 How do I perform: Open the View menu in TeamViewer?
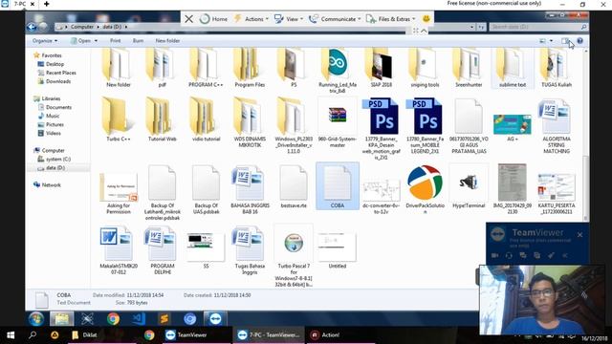click(289, 19)
